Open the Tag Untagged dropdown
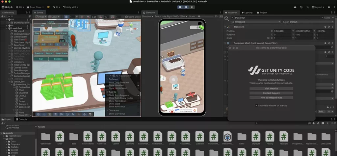Viewport: 337px width, 156px height. (x=257, y=22)
